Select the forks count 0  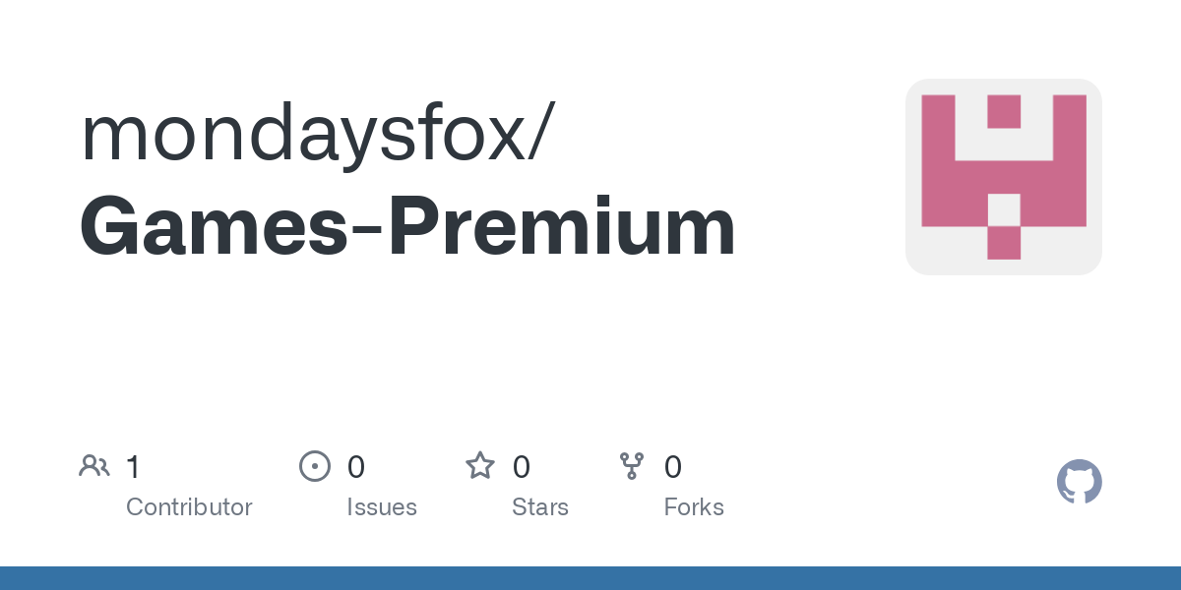[673, 467]
